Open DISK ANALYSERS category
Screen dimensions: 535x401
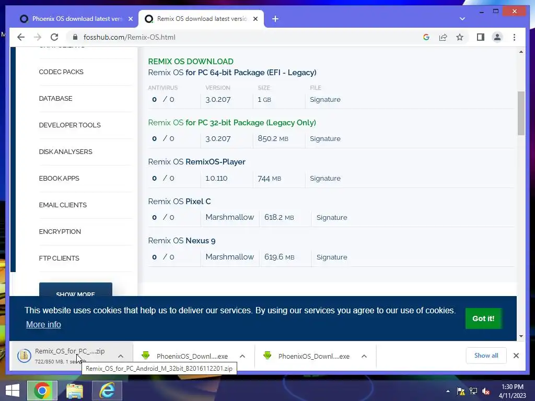click(65, 152)
